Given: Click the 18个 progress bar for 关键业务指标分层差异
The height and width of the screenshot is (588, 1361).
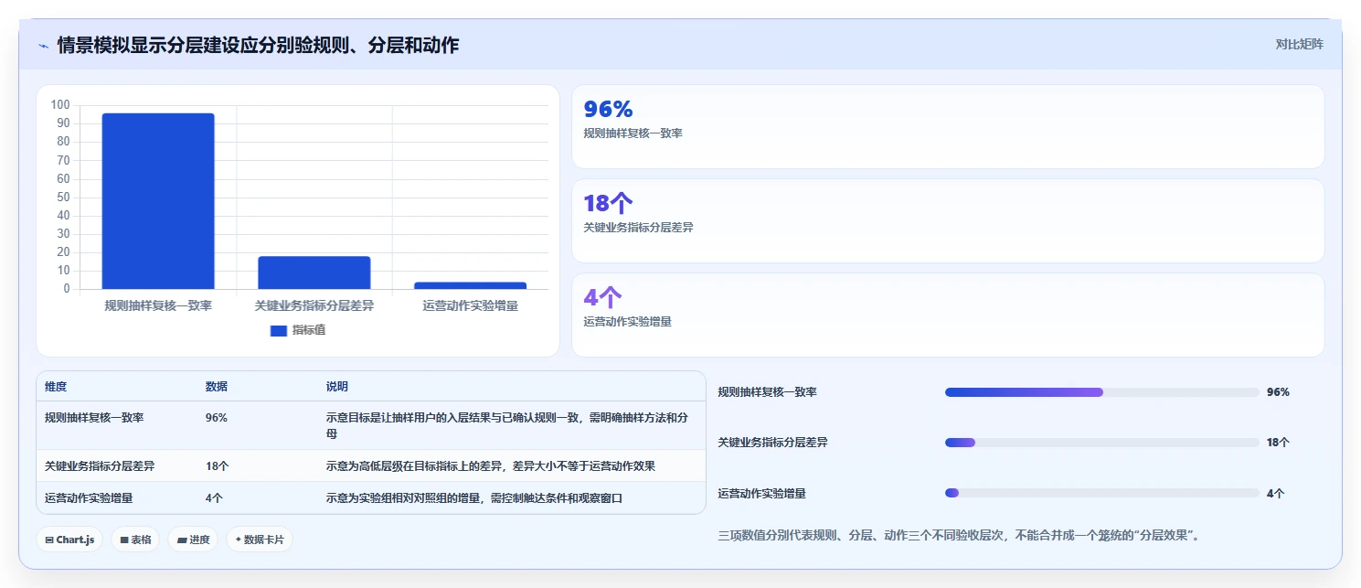Looking at the screenshot, I should tap(1102, 443).
